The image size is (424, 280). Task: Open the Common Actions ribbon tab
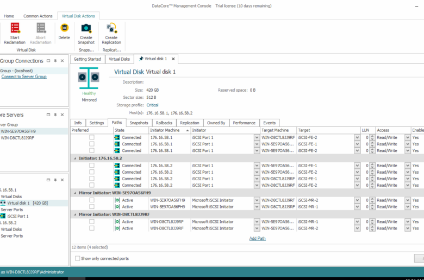coord(38,16)
